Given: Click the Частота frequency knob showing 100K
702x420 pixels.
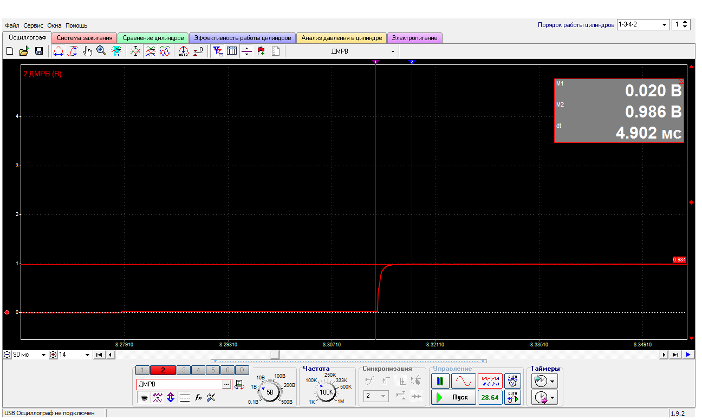Looking at the screenshot, I should point(326,391).
